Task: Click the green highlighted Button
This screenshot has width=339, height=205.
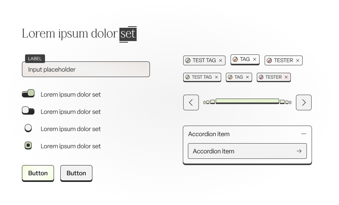Action: (x=38, y=173)
